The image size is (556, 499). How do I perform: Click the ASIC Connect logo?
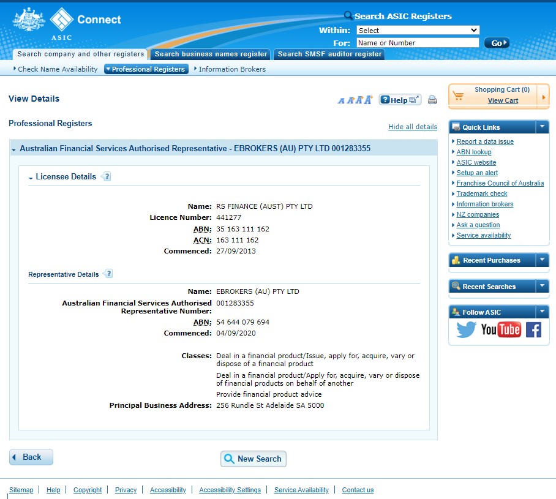67,23
